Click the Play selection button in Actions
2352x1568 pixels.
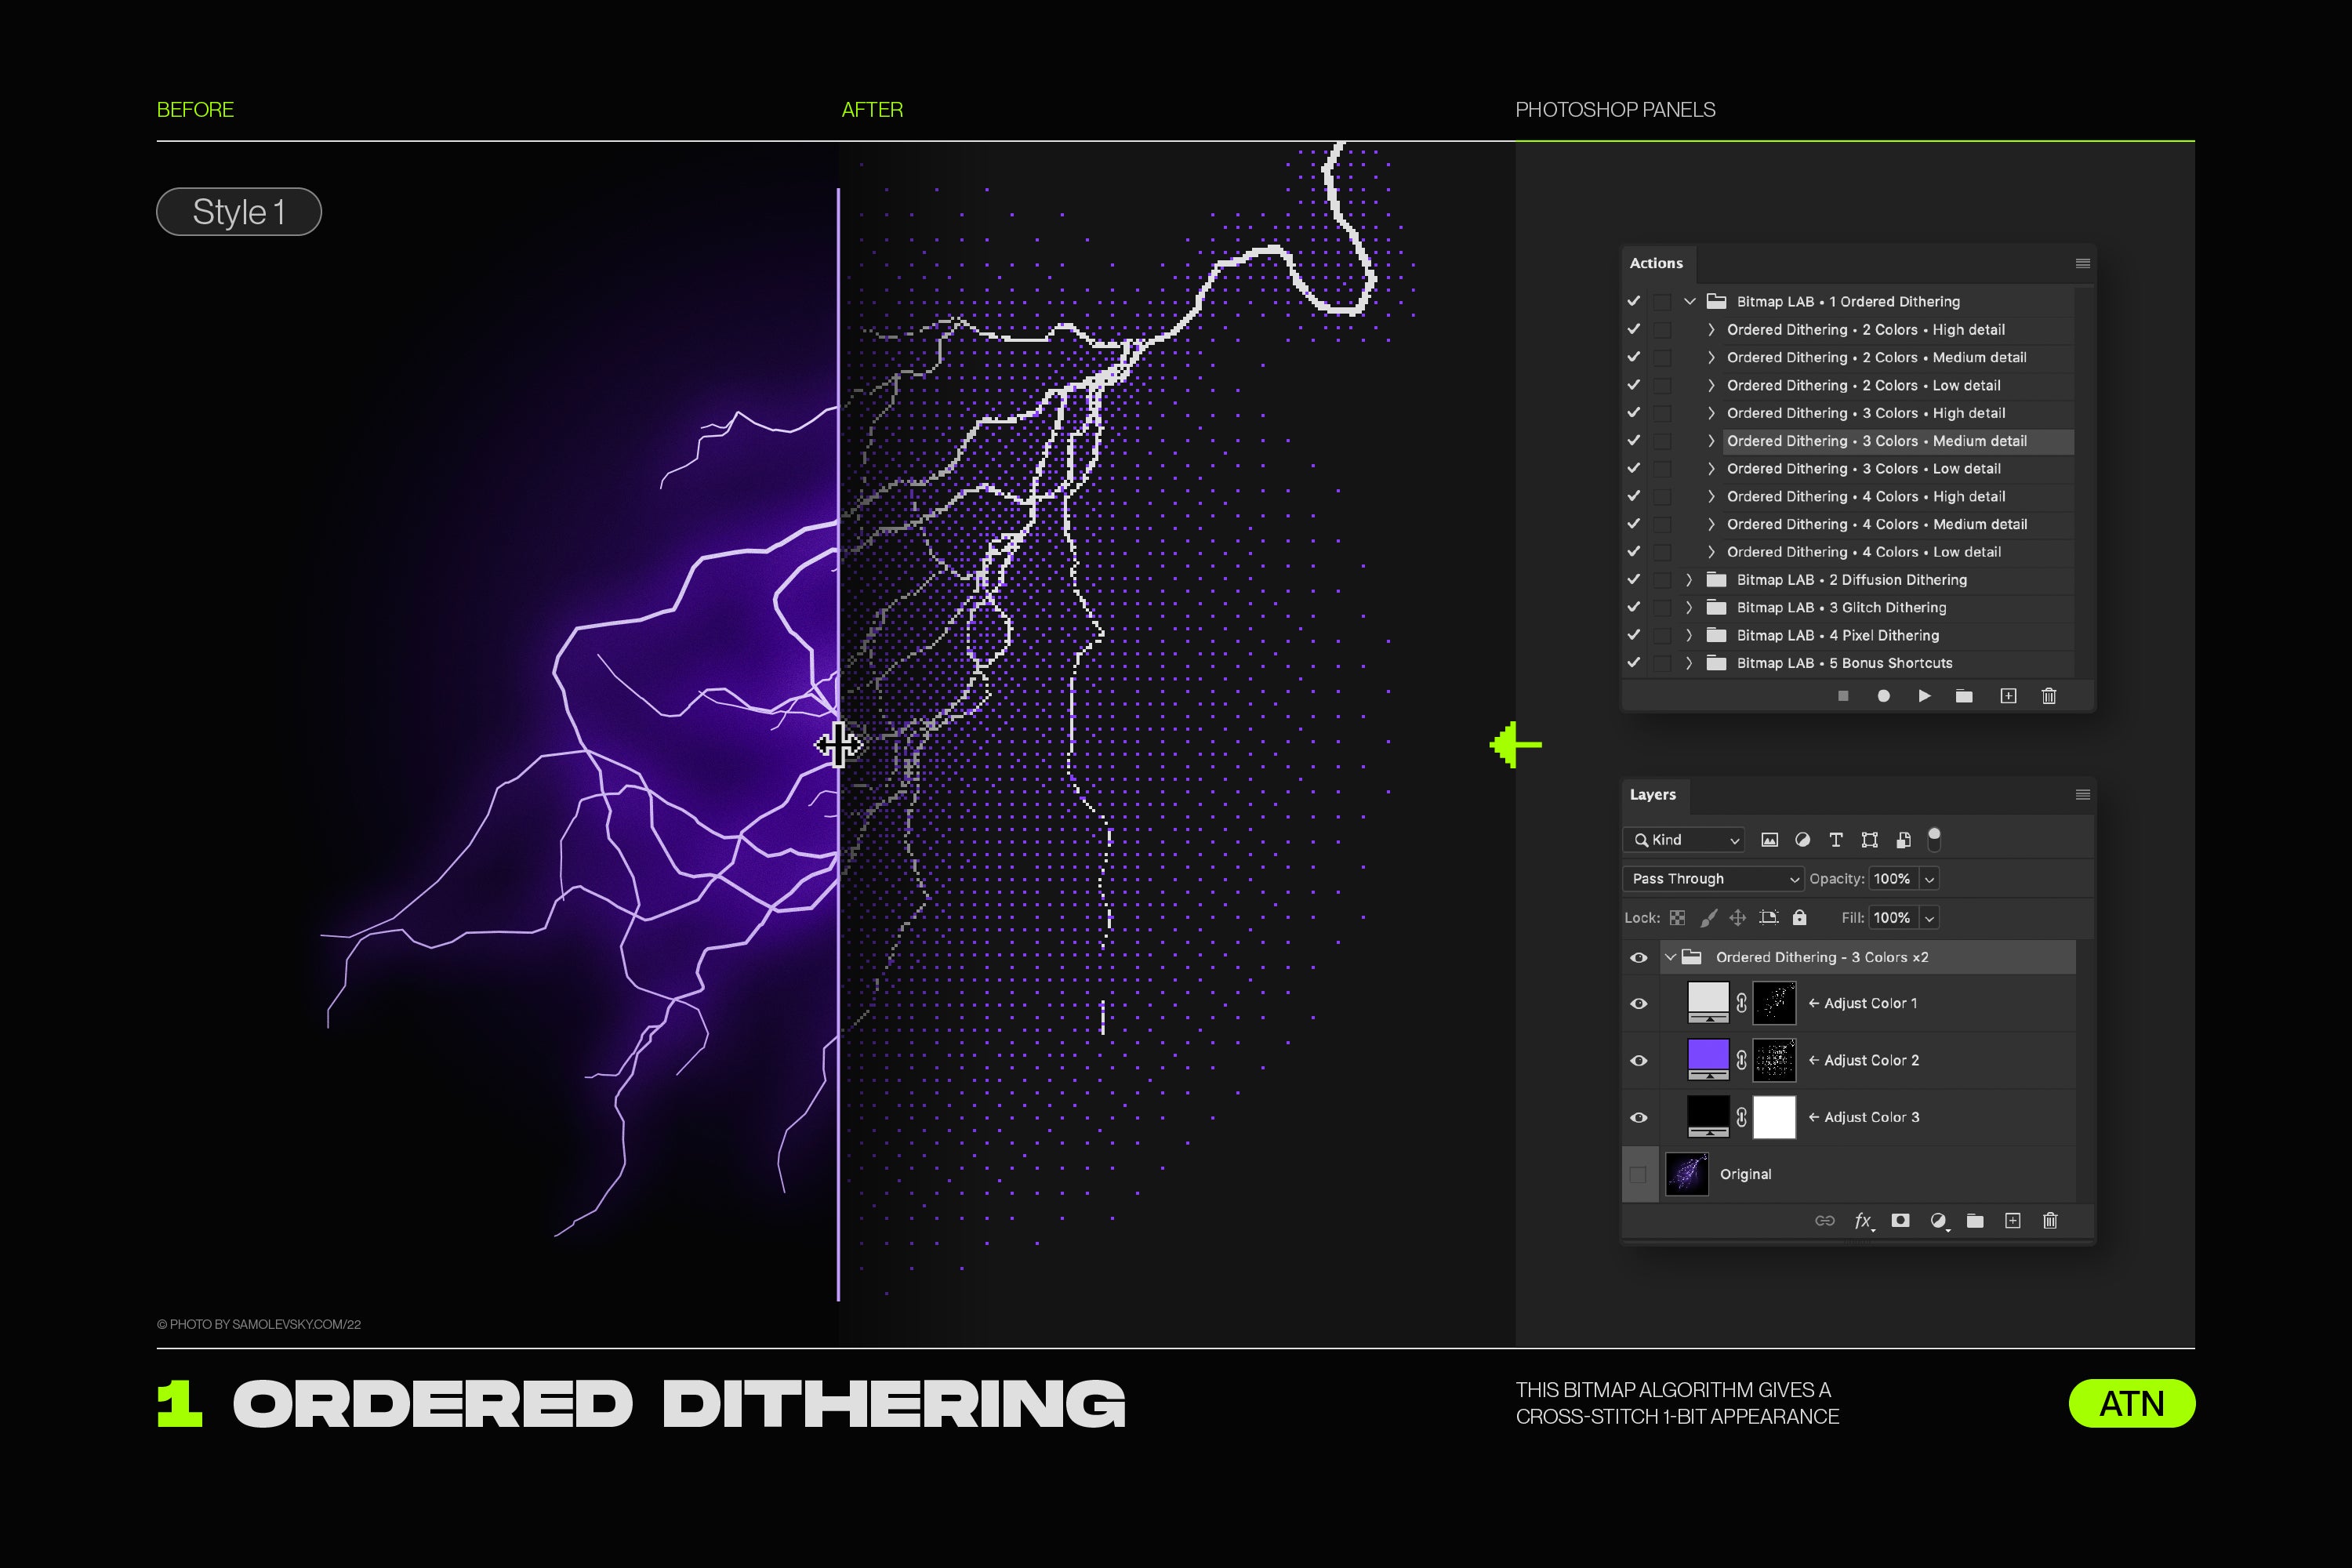tap(1924, 696)
